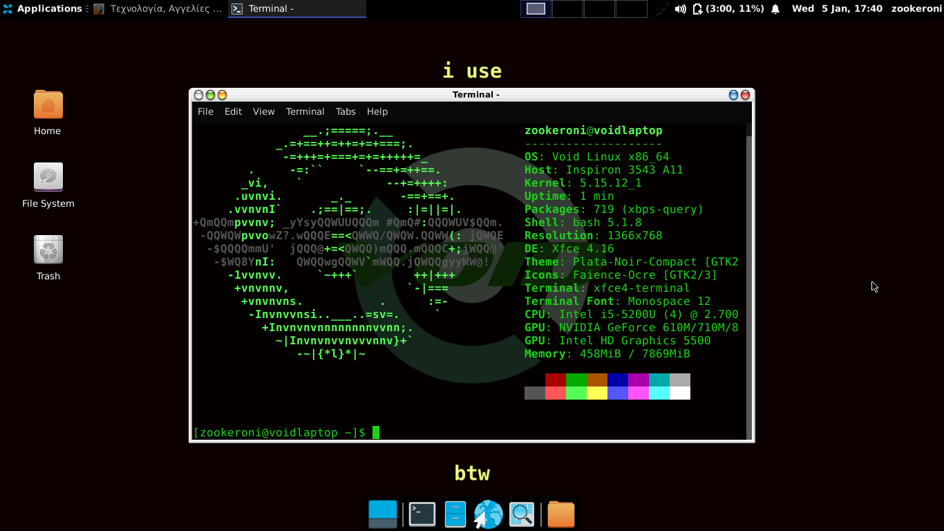Open the Help menu in Terminal
Screen dimensions: 944x531
[x=377, y=111]
